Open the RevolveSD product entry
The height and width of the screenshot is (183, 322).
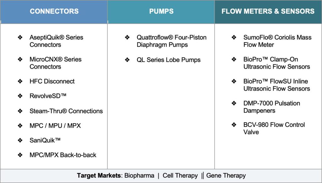48,96
